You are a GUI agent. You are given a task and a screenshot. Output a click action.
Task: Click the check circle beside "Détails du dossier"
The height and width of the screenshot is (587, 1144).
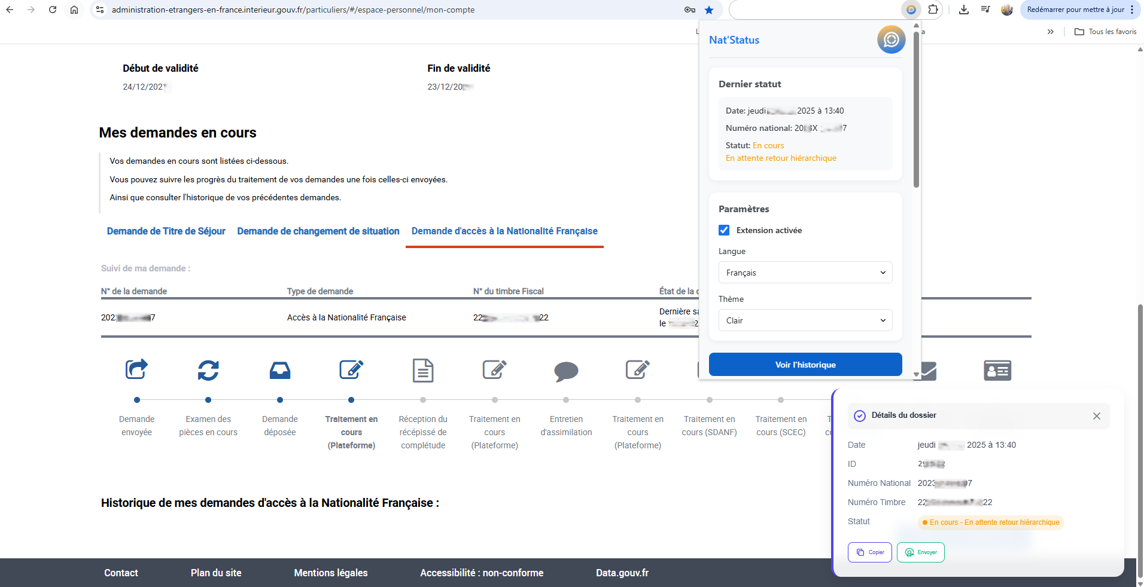pyautogui.click(x=860, y=415)
